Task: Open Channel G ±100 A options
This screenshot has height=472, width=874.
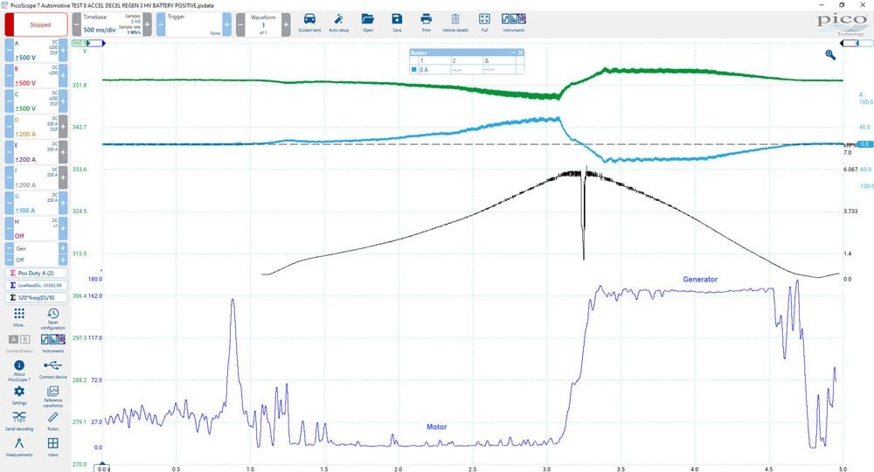Action: click(x=36, y=204)
